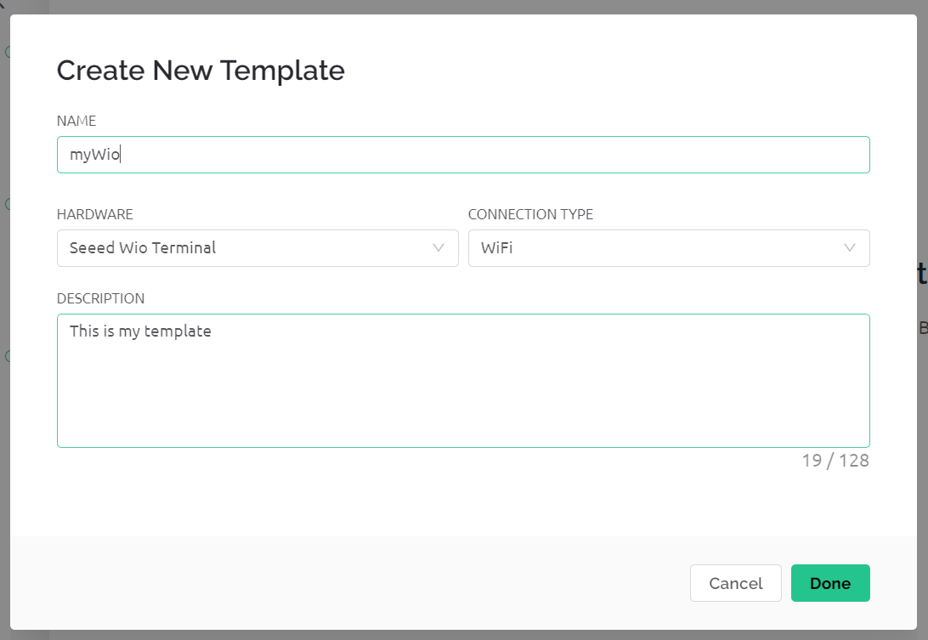Select the 'Seeed Wio Terminal' selected value text
928x640 pixels.
[143, 247]
